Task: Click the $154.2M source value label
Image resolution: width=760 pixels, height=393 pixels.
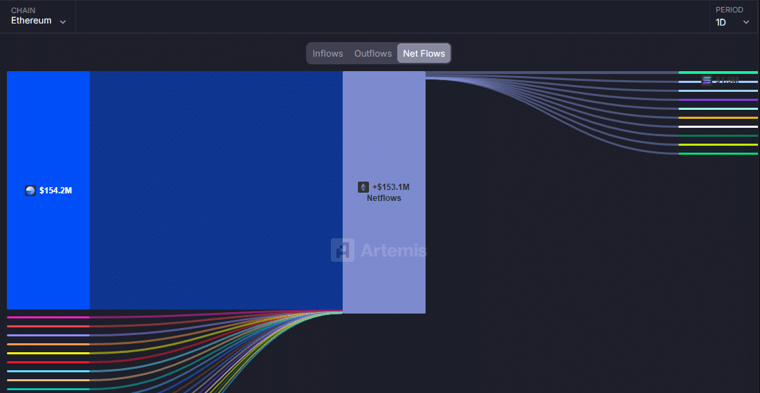Action: pyautogui.click(x=56, y=191)
